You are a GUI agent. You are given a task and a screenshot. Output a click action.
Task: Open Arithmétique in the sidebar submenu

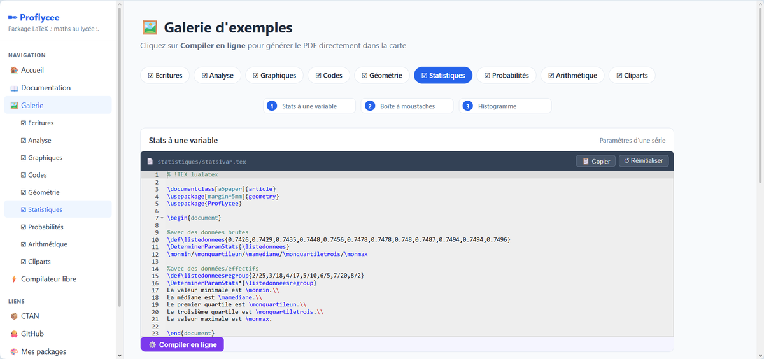click(58, 244)
